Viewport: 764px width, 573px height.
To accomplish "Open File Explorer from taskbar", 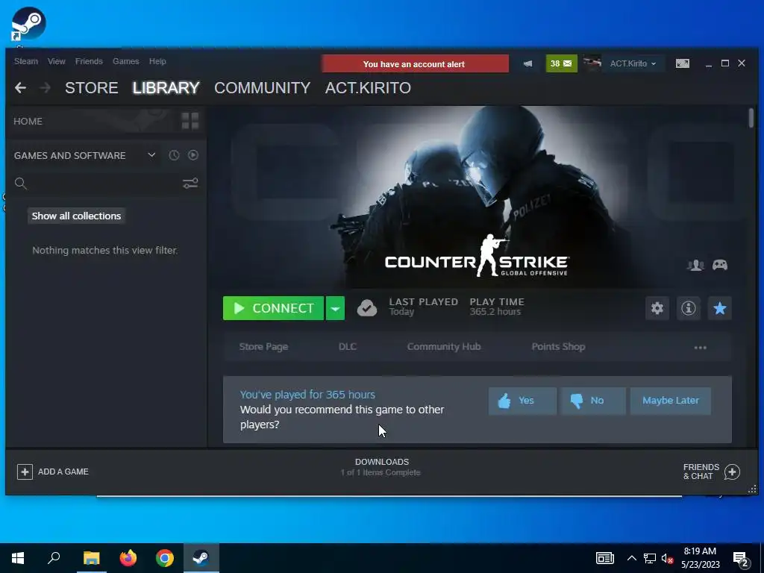I will (91, 558).
